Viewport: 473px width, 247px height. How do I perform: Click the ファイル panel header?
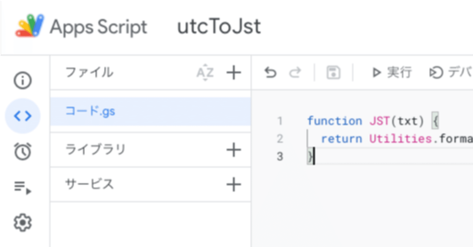pos(89,73)
